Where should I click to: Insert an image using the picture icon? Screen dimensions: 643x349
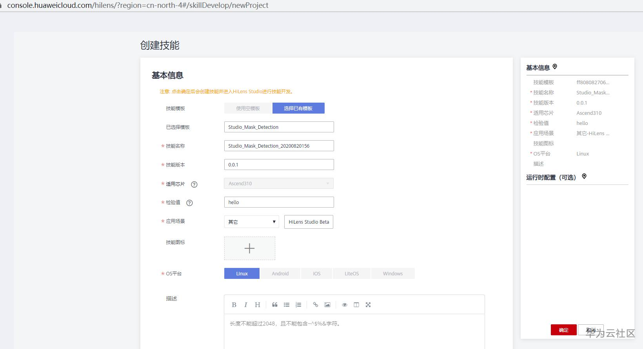click(x=327, y=305)
